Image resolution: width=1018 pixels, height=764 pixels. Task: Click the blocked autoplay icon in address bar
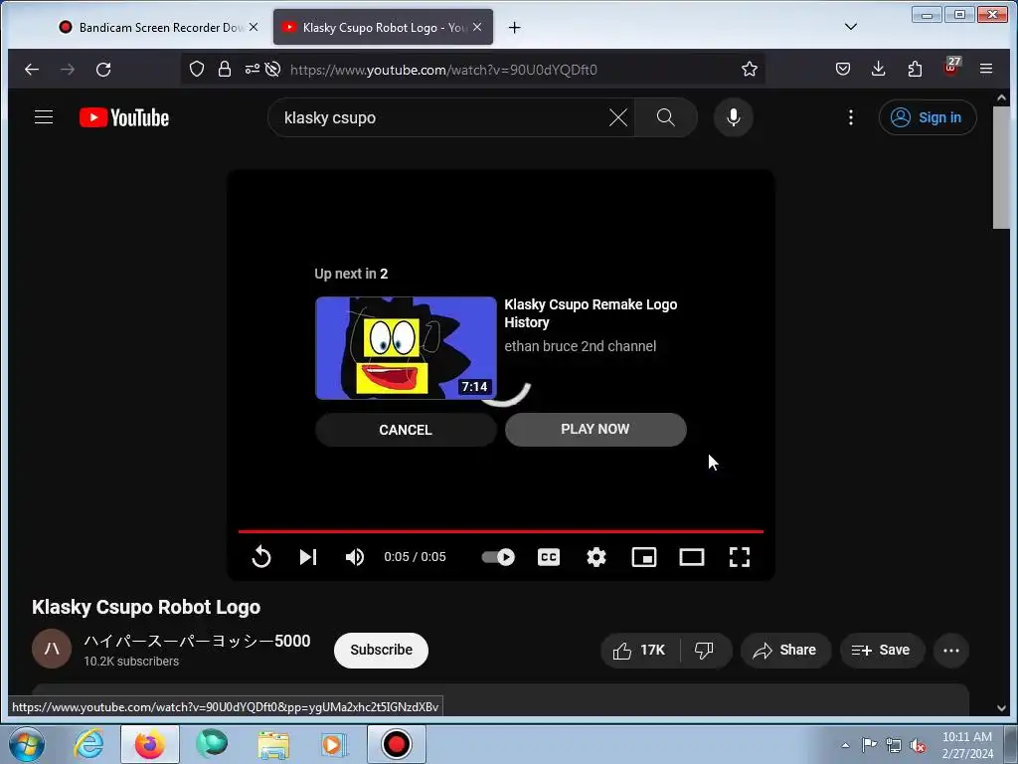pos(272,69)
